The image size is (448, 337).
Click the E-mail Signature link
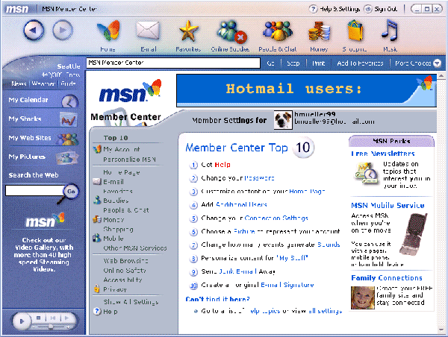(x=287, y=285)
